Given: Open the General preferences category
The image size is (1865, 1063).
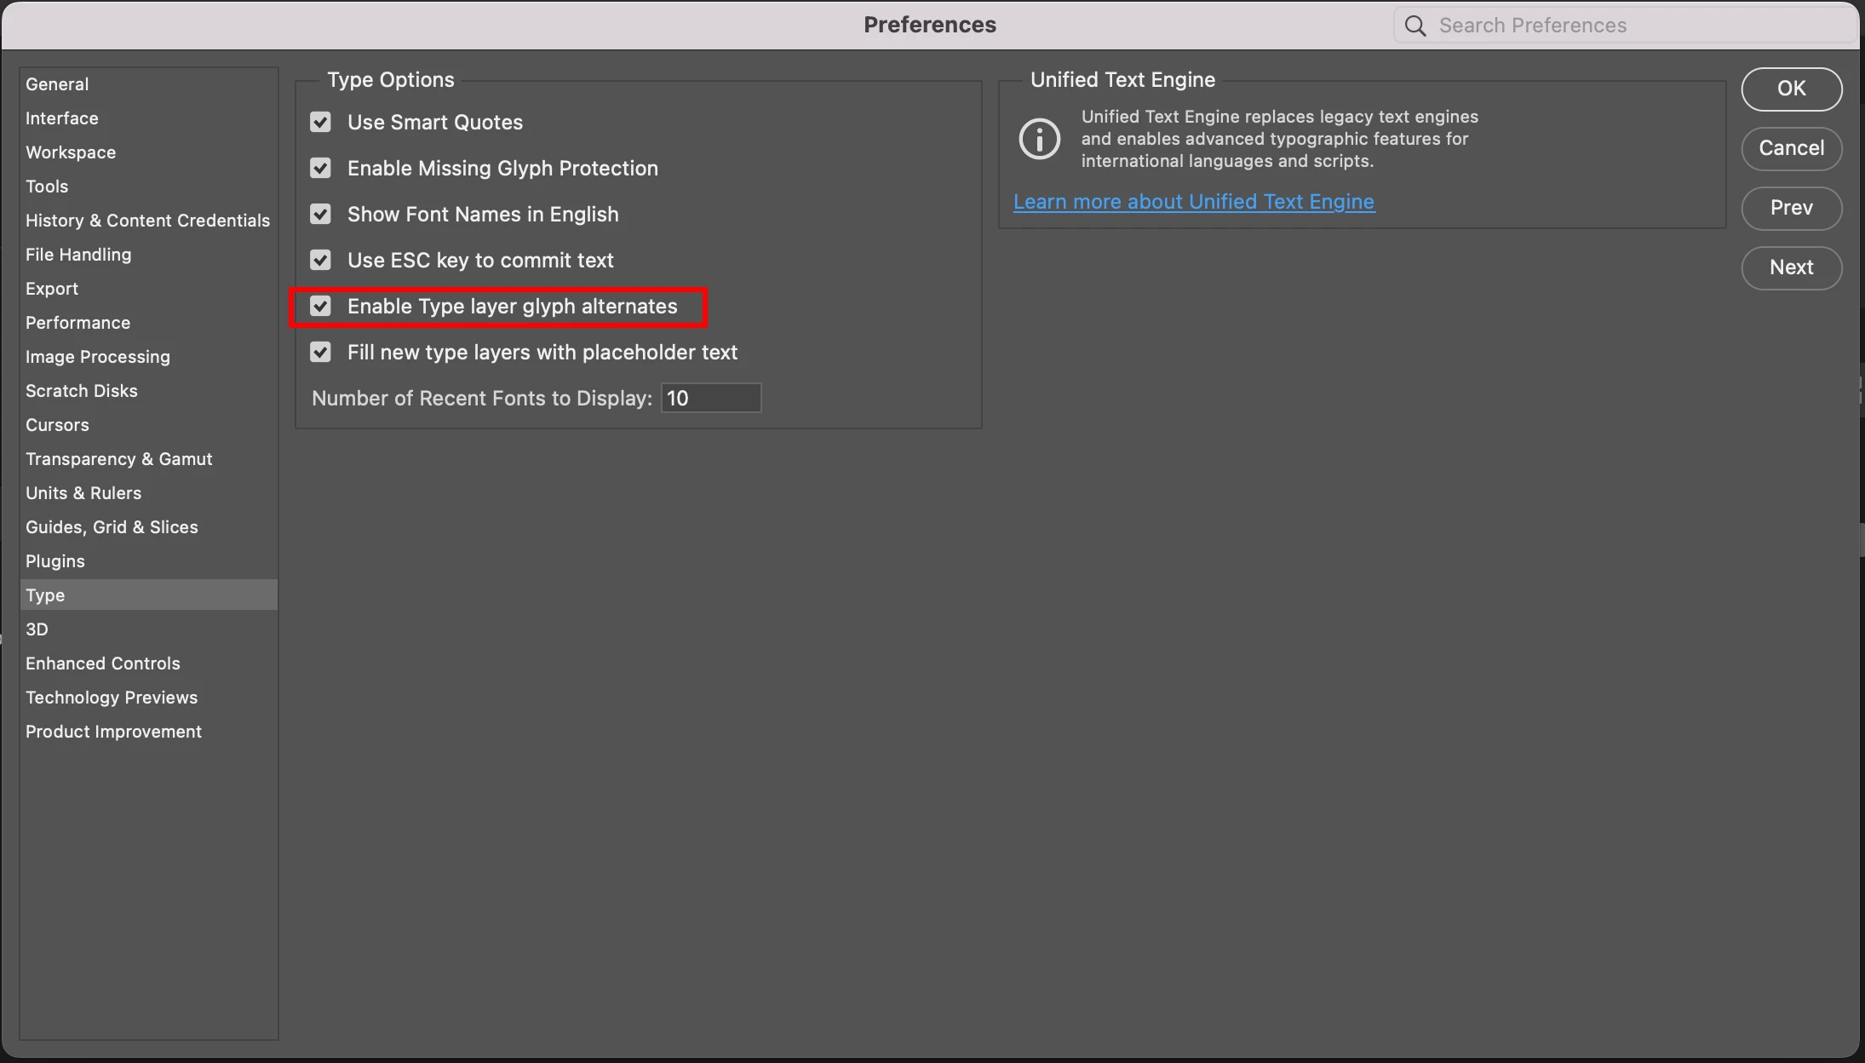Looking at the screenshot, I should click(x=57, y=84).
